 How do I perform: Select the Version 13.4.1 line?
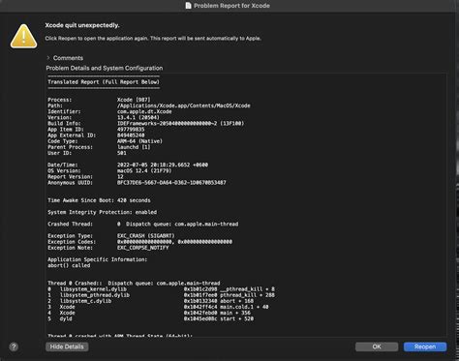(104, 117)
